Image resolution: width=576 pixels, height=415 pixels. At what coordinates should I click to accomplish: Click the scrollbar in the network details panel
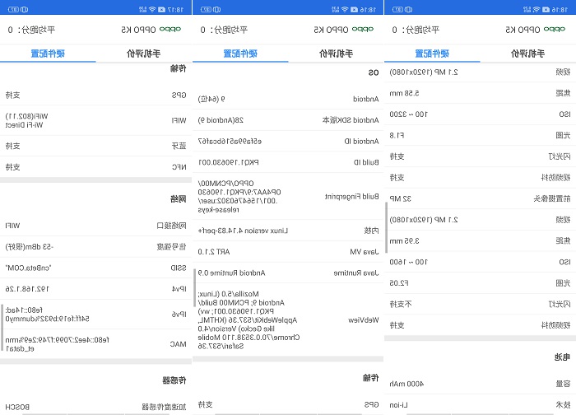click(2, 328)
